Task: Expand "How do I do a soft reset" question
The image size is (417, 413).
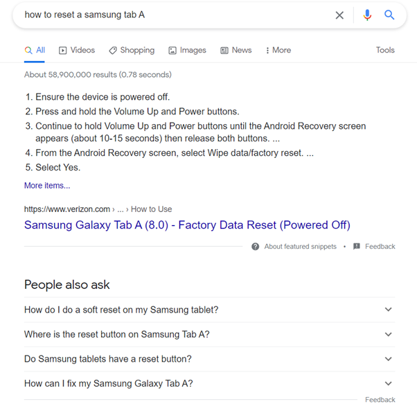Action: (x=389, y=310)
